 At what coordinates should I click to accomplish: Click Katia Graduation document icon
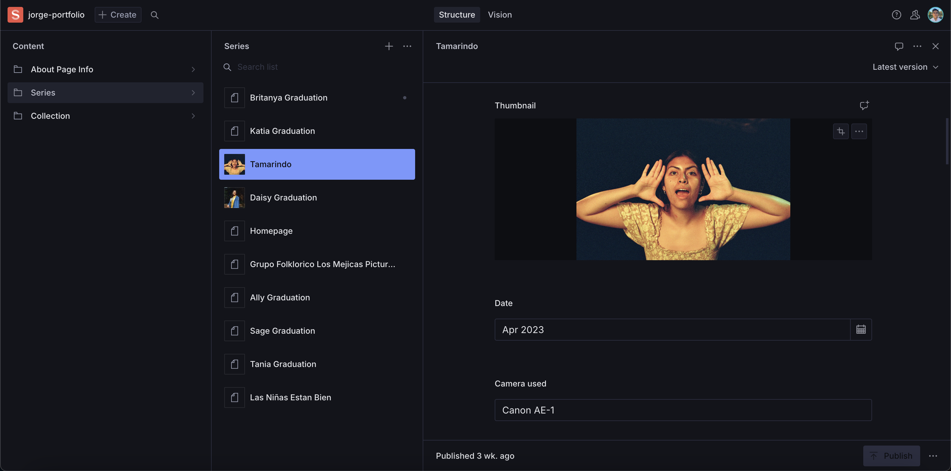[x=234, y=131]
